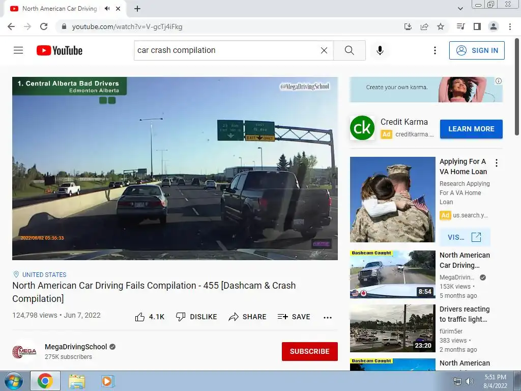Screen dimensions: 521x391
Task: Open YouTube settings three-dot menu
Action: coord(435,50)
